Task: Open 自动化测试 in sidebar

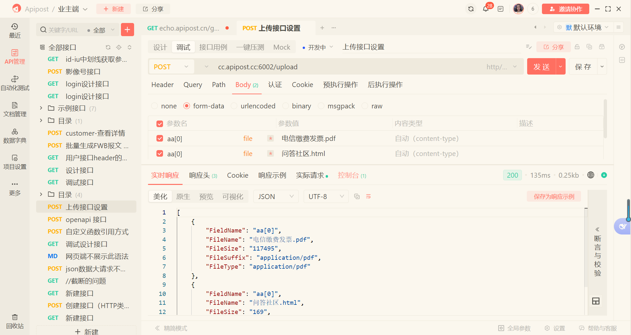Action: click(15, 83)
